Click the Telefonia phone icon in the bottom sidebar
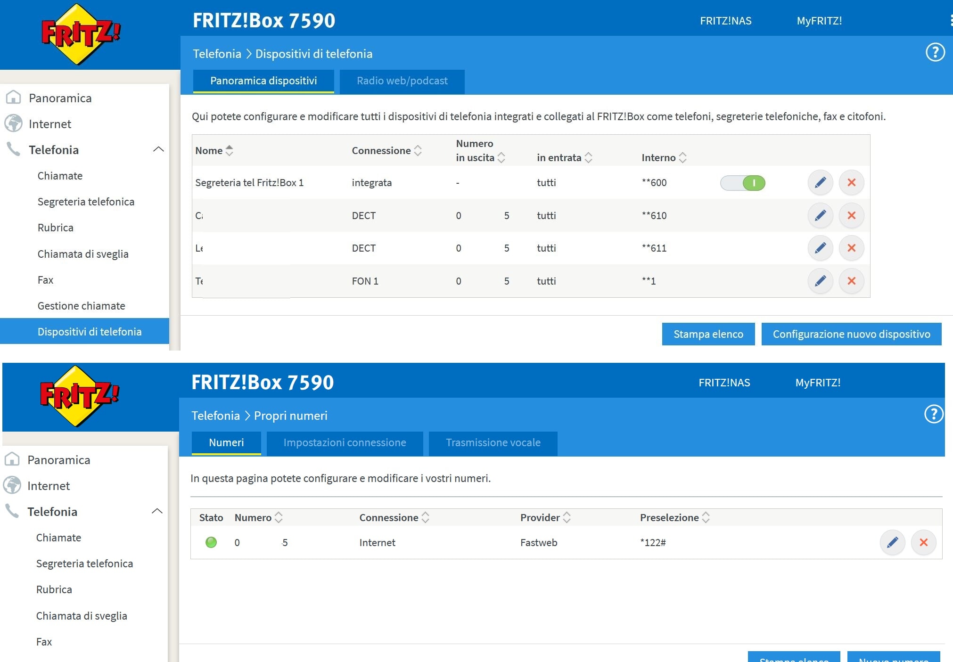This screenshot has width=953, height=662. click(12, 511)
